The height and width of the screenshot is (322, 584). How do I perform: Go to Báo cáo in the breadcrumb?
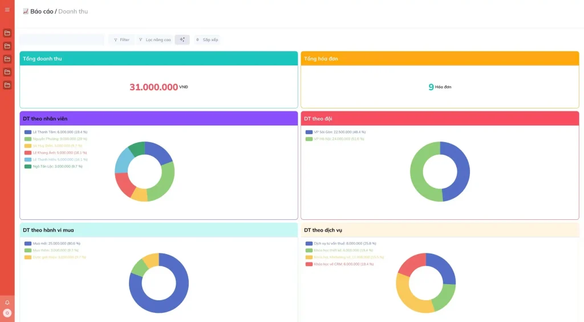pyautogui.click(x=42, y=11)
